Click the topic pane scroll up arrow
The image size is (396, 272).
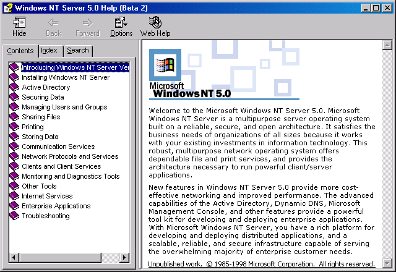(x=387, y=45)
